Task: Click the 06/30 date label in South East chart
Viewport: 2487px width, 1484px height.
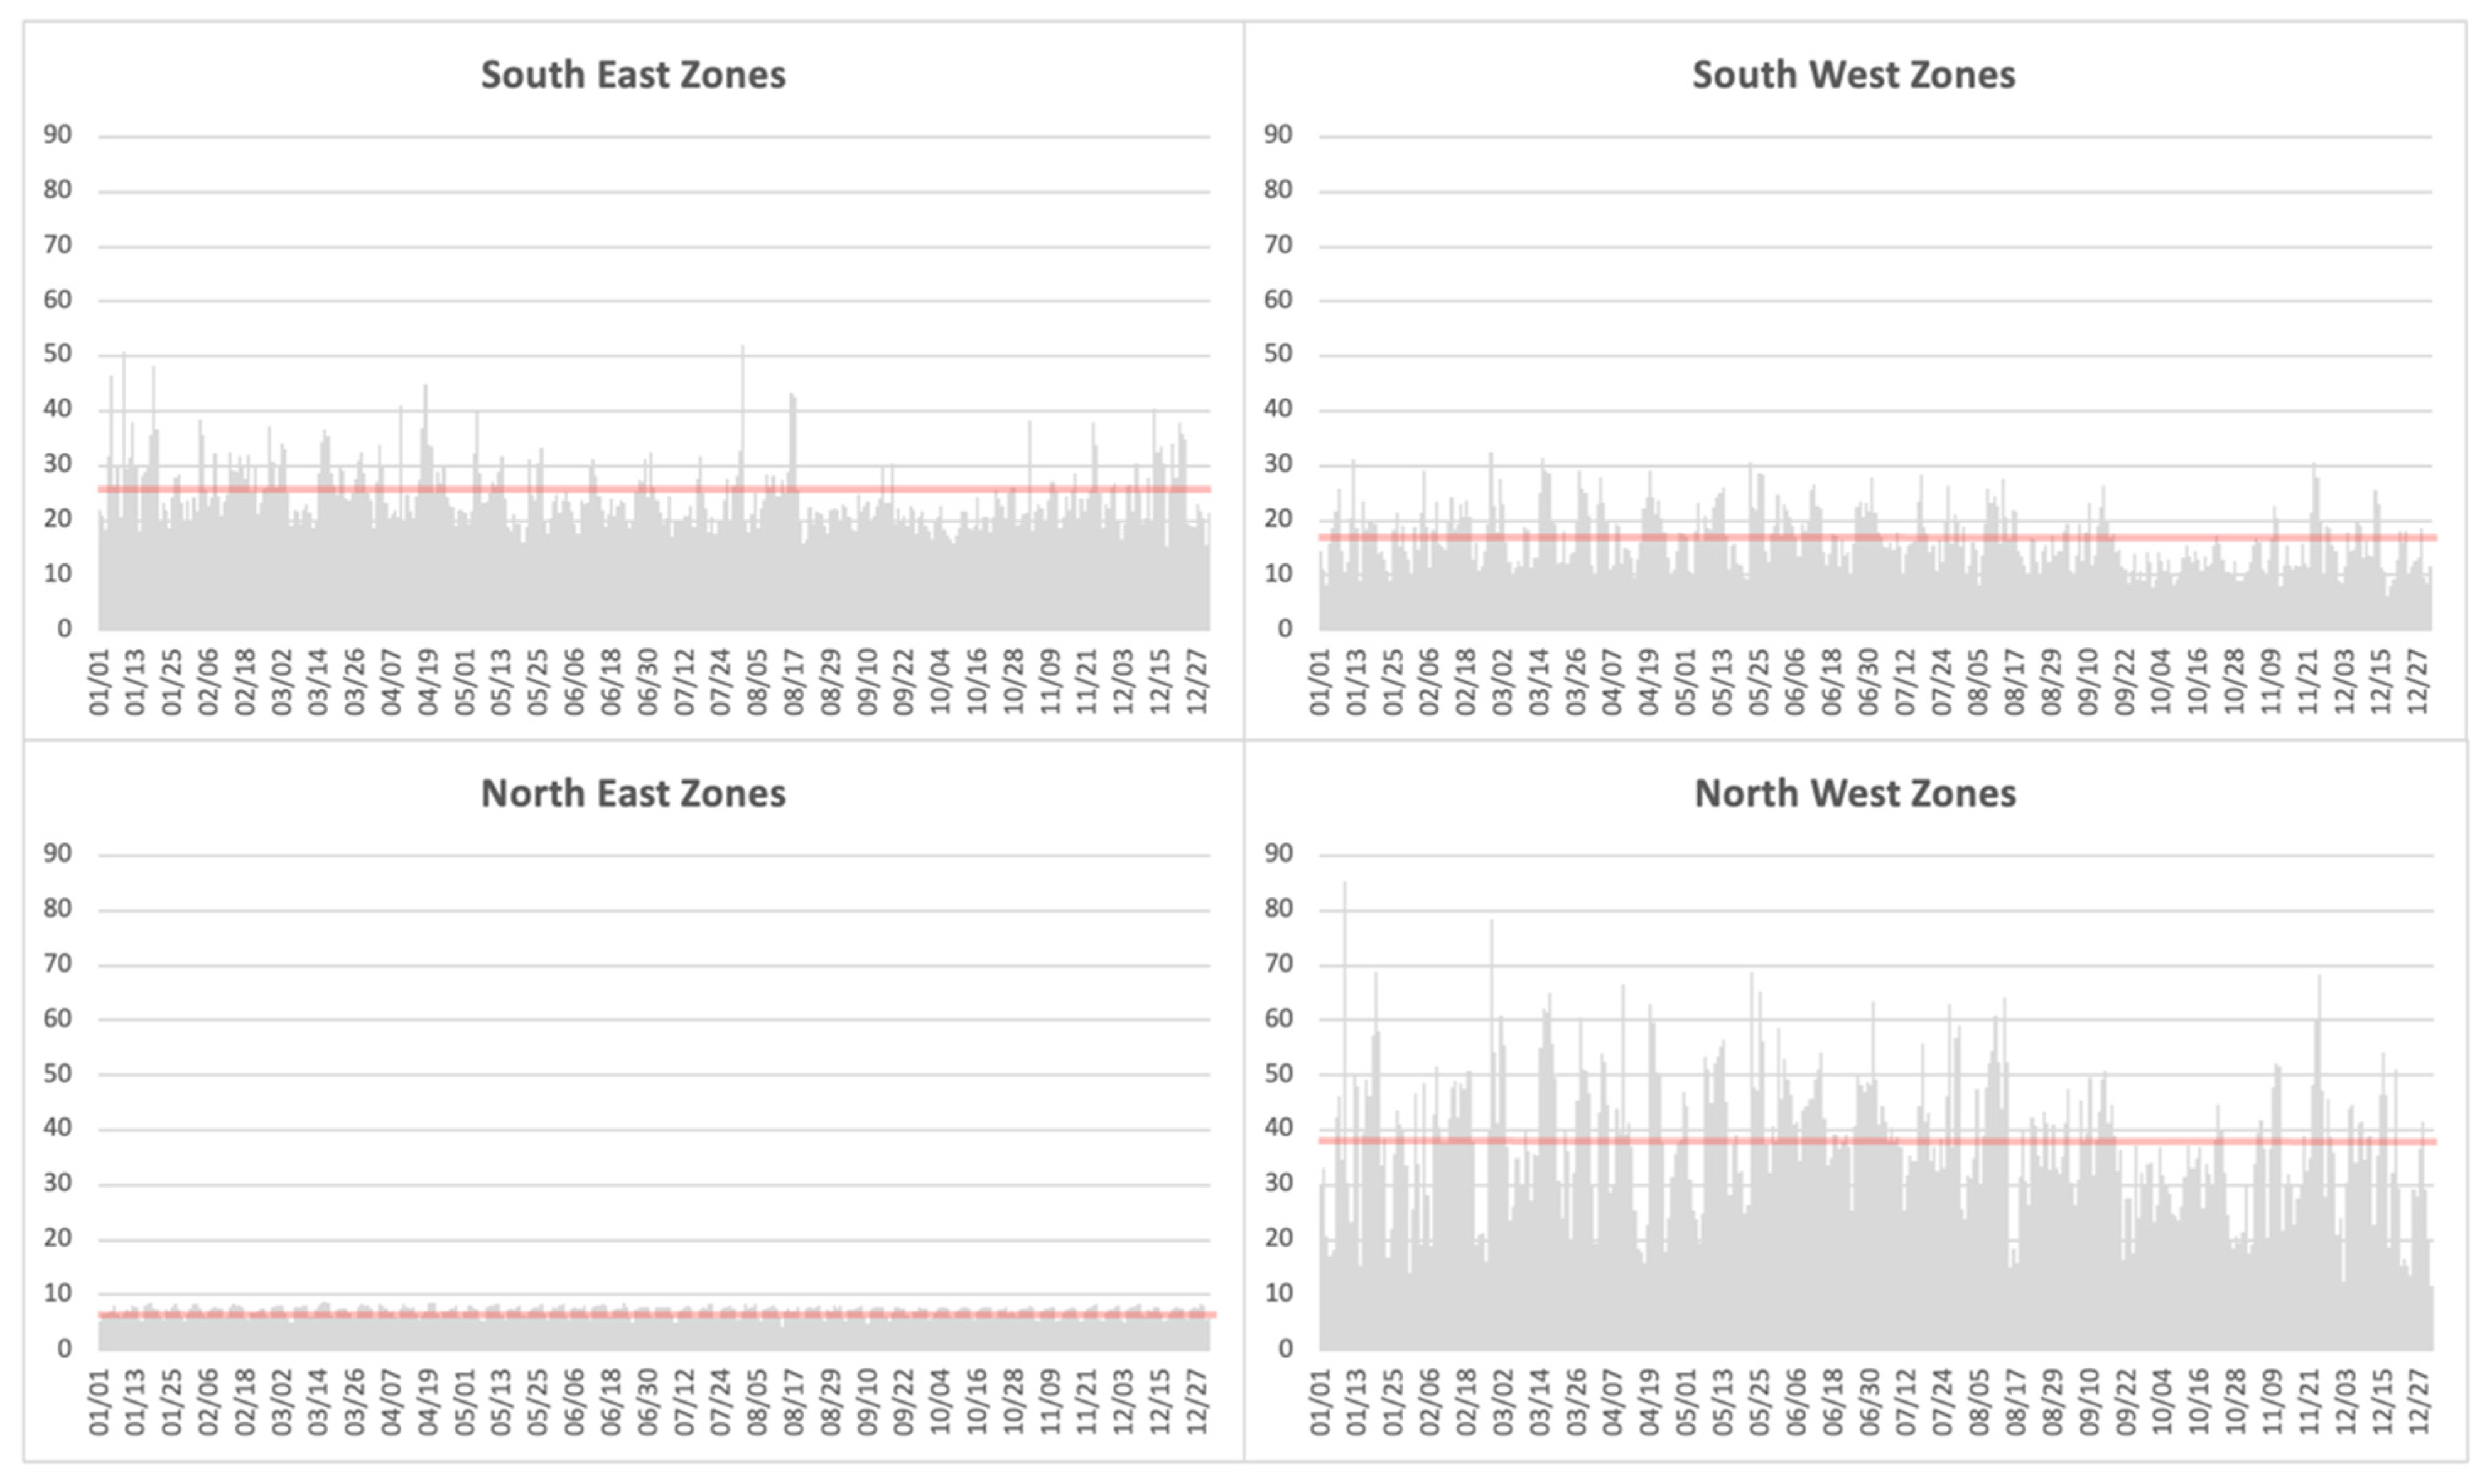Action: pos(648,682)
